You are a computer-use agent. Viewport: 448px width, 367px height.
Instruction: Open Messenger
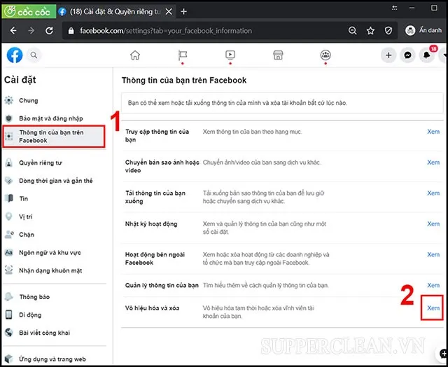click(x=407, y=55)
